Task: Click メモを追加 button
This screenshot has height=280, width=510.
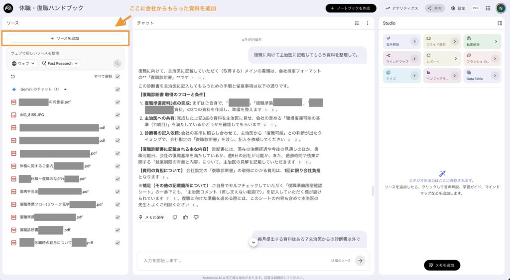Action: 442,265
